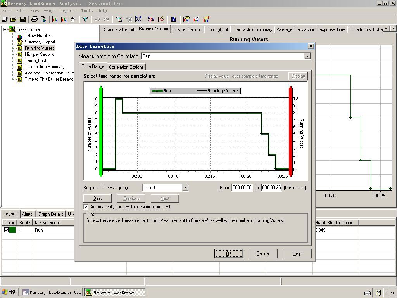Screen dimensions: 397x298
Task: Toggle the Run measurement legend checkbox
Action: [x=6, y=230]
